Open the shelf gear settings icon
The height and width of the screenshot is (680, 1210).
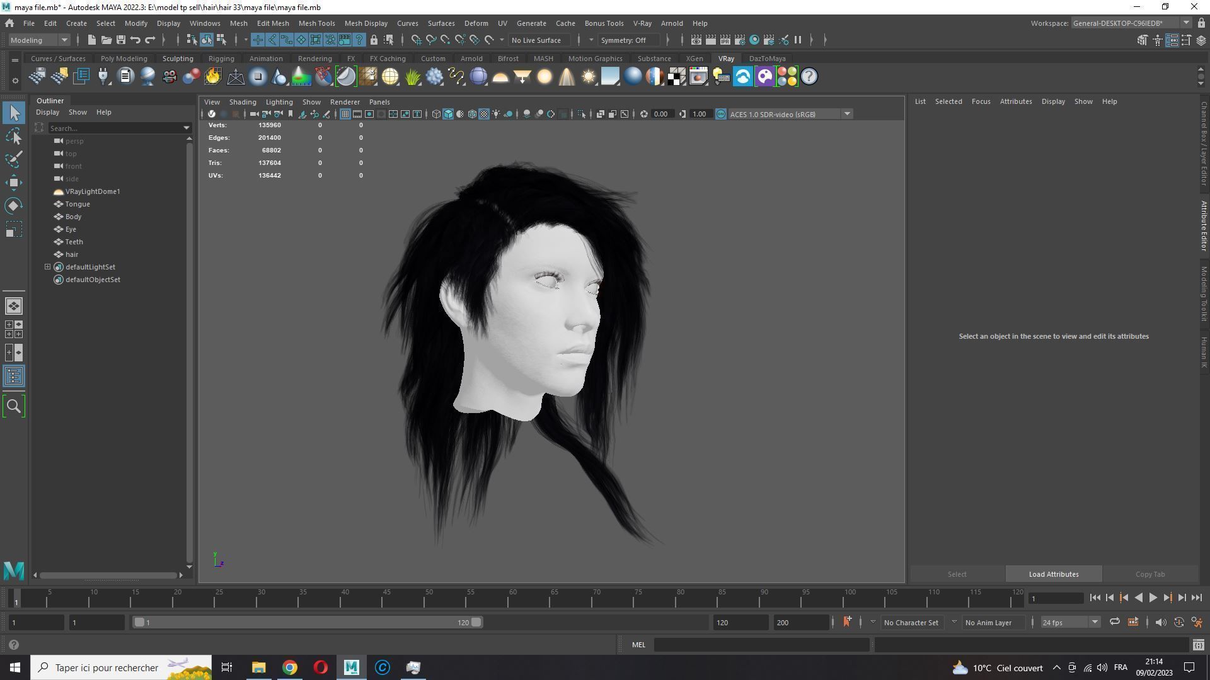pos(14,80)
